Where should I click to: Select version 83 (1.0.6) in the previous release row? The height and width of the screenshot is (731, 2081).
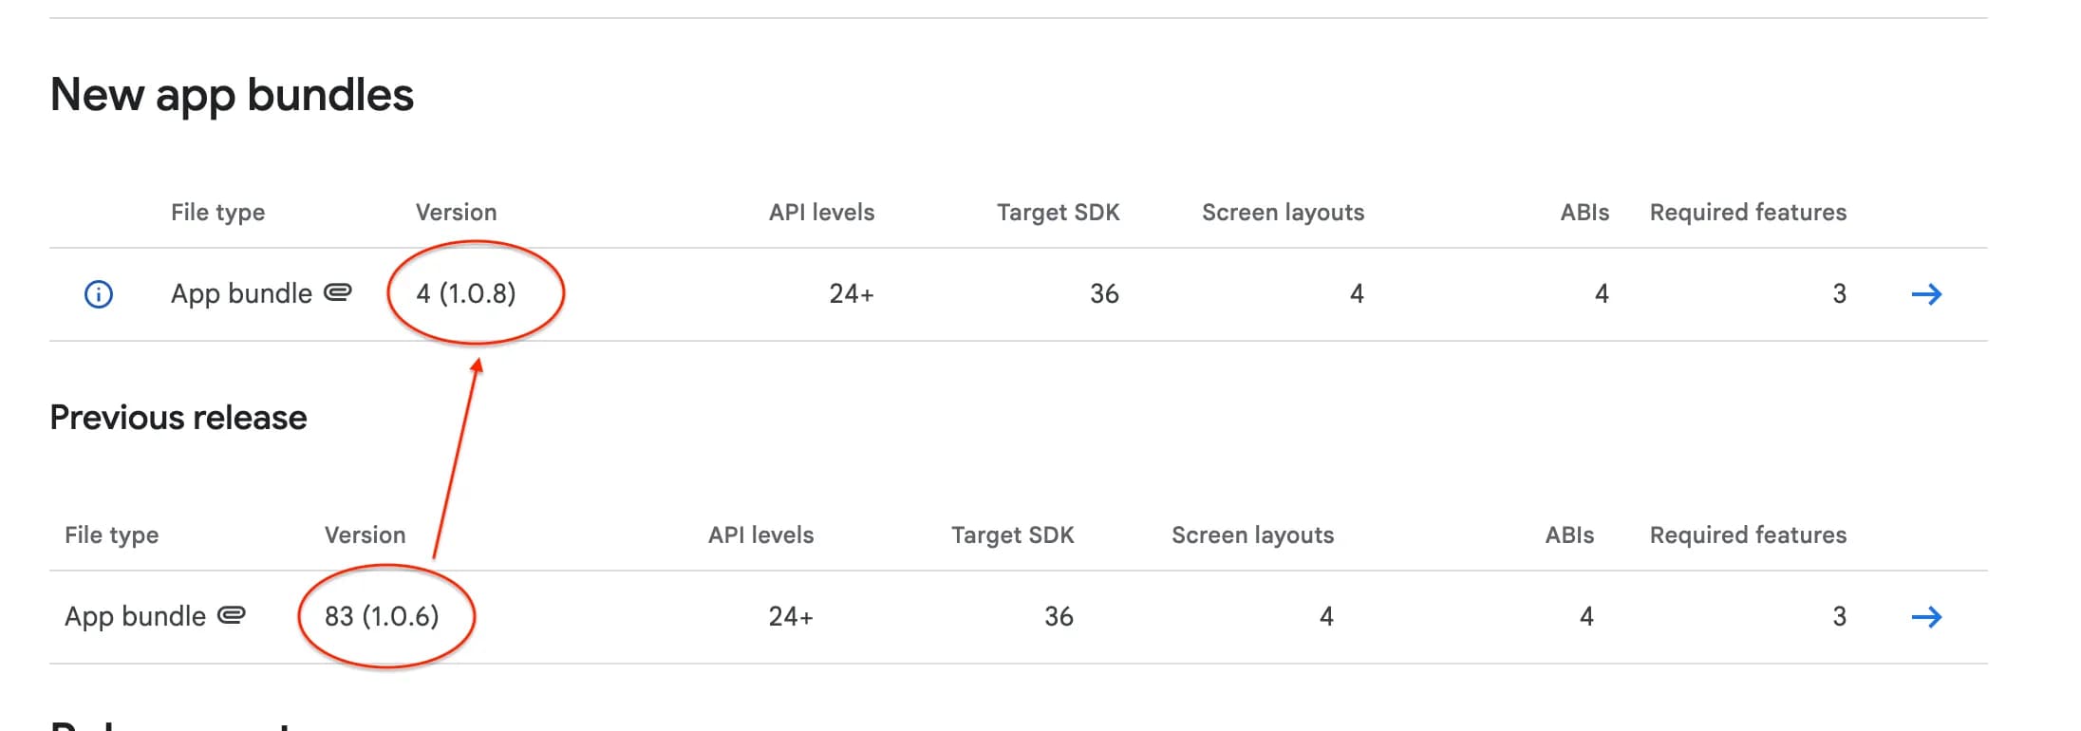[x=380, y=615]
